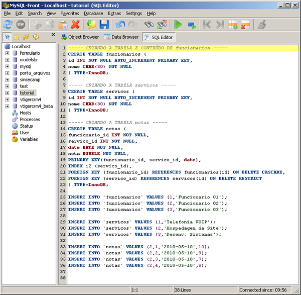Select the SQL Editor tab
This screenshot has width=301, height=295.
[x=159, y=37]
